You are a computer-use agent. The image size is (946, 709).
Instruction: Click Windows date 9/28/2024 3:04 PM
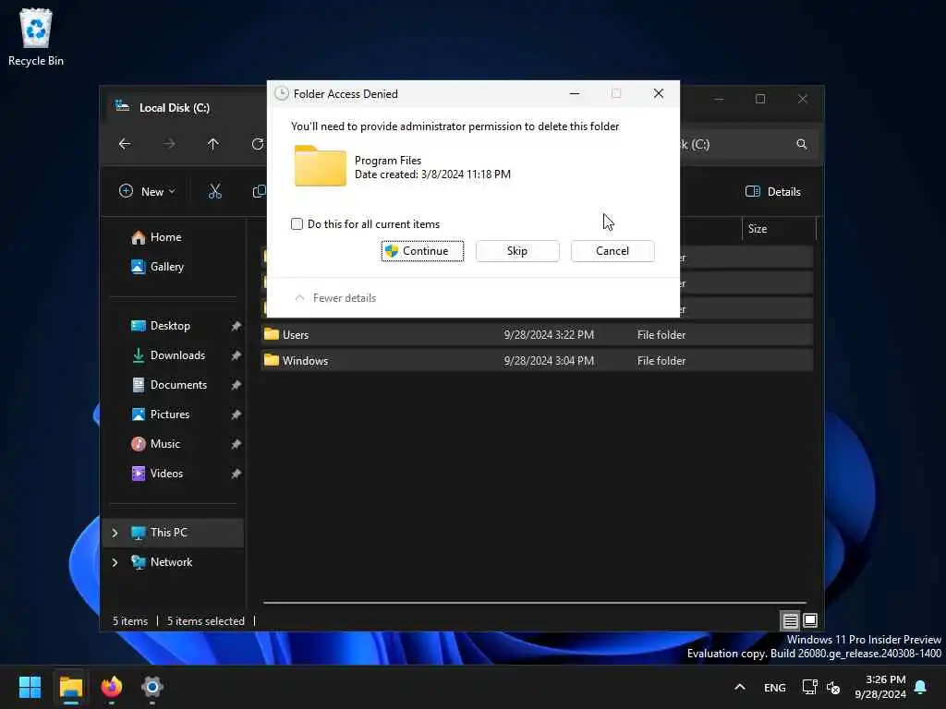pos(549,361)
